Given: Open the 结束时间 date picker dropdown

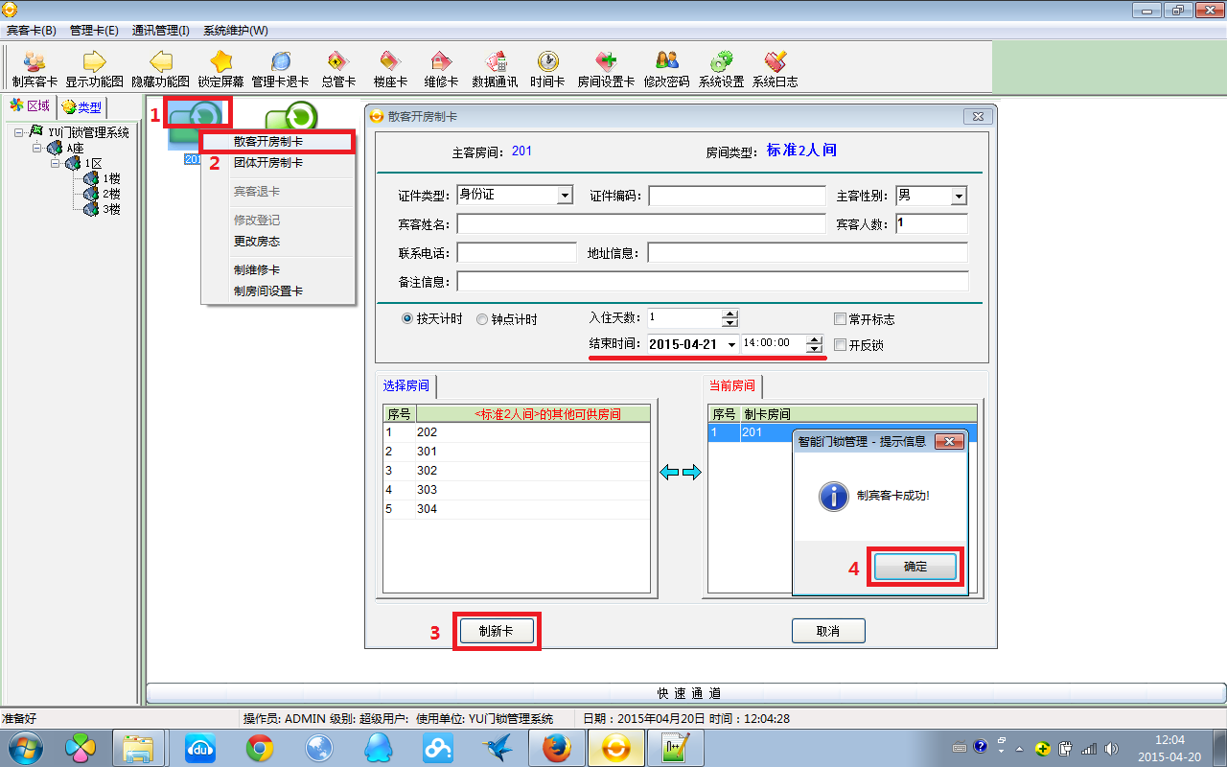Looking at the screenshot, I should pos(730,344).
